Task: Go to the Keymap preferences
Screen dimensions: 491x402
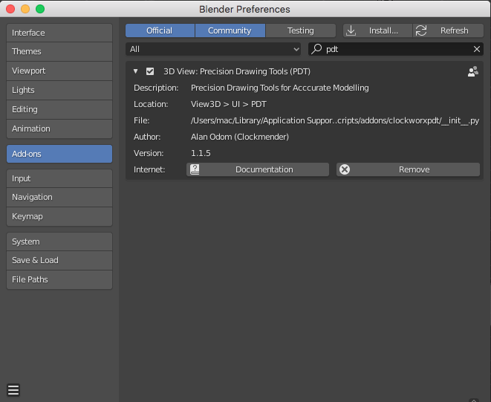Action: (59, 216)
